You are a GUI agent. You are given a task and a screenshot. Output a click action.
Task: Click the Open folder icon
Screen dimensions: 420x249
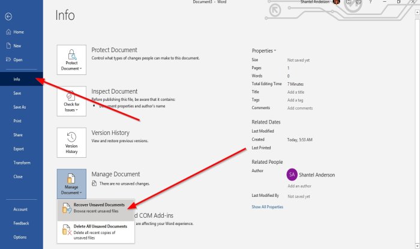pyautogui.click(x=8, y=59)
